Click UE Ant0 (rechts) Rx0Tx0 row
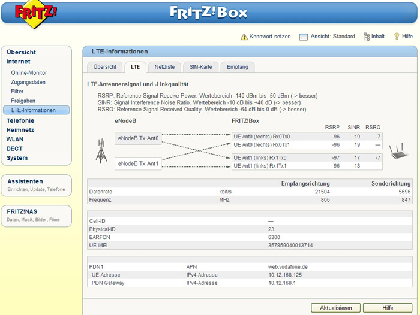This screenshot has width=420, height=315. [307, 137]
